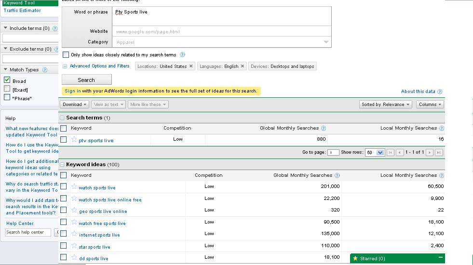Tick checkbox for 'internet sports live'
Viewport: 473px width, 265px height.
coord(63,234)
